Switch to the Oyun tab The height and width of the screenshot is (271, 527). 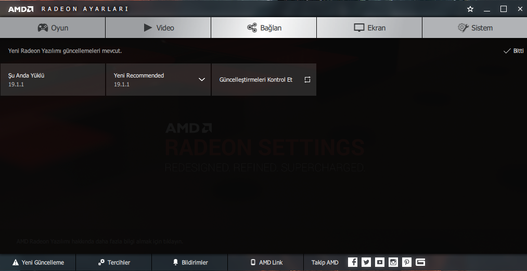click(x=53, y=28)
